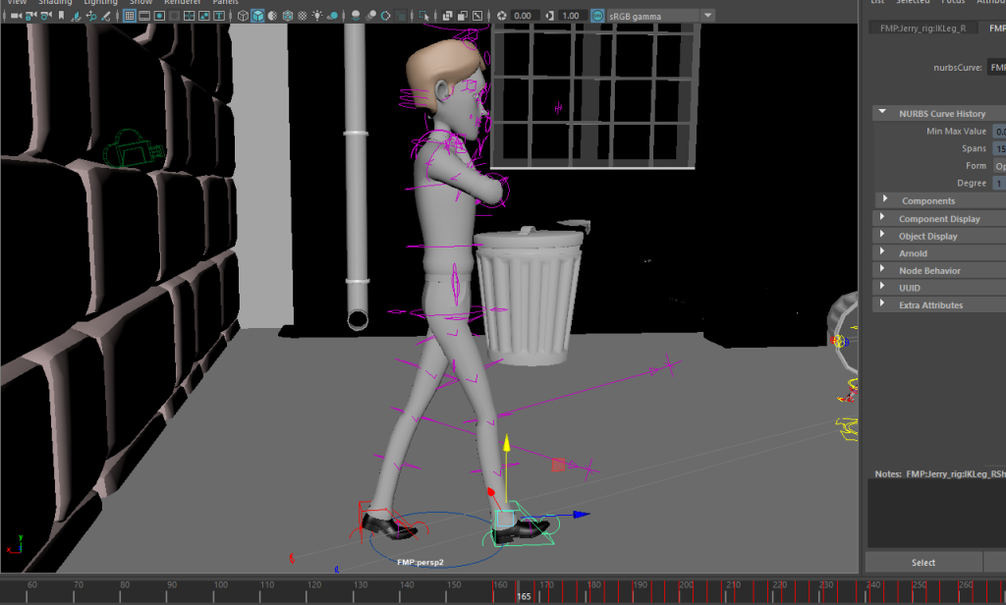Toggle the Safe Title display
Viewport: 1006px width, 605px height.
pos(219,16)
